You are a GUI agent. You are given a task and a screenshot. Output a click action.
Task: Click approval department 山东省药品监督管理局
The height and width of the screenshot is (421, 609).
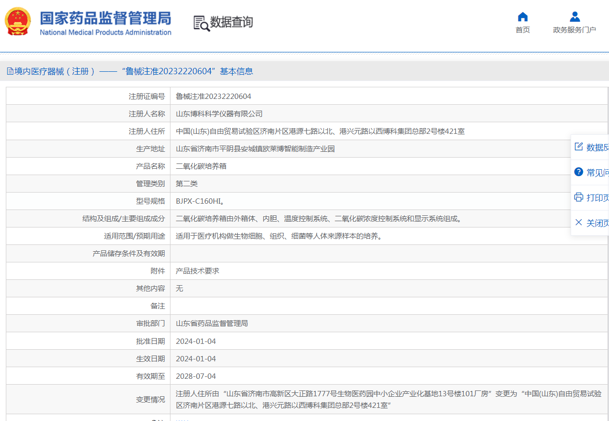pyautogui.click(x=212, y=324)
